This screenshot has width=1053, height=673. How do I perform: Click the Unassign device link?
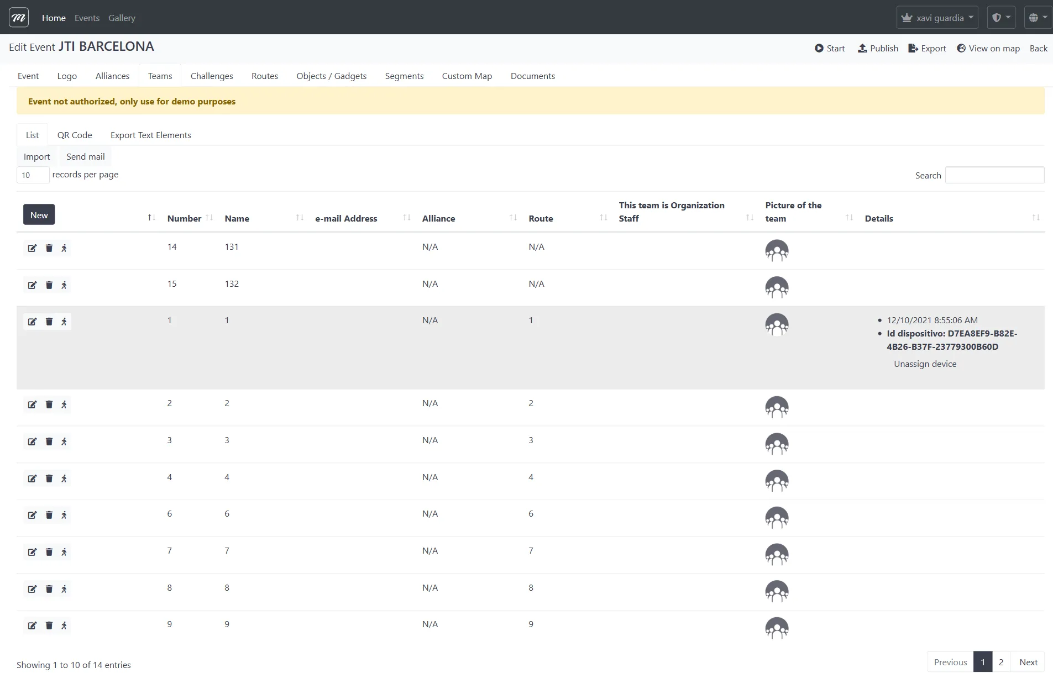(925, 364)
